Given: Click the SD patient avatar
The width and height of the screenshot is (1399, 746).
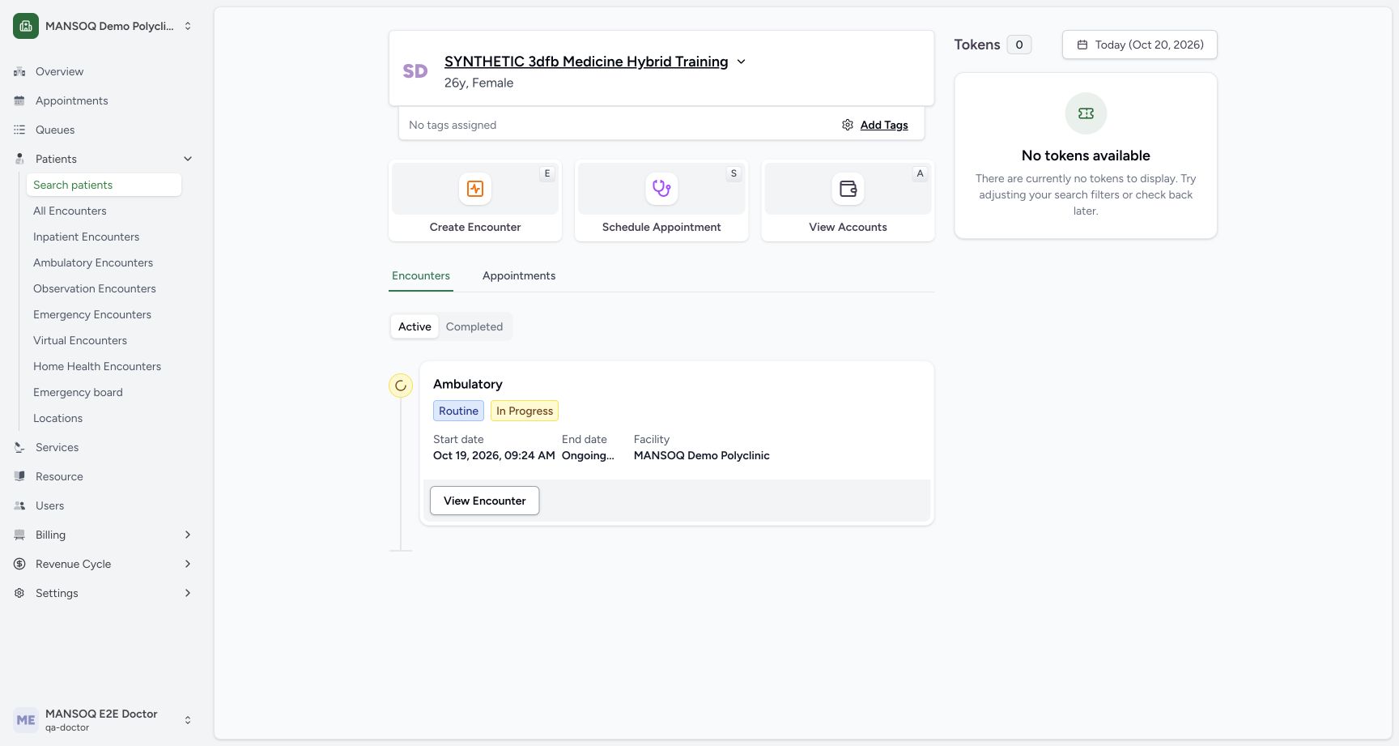Looking at the screenshot, I should pyautogui.click(x=415, y=71).
